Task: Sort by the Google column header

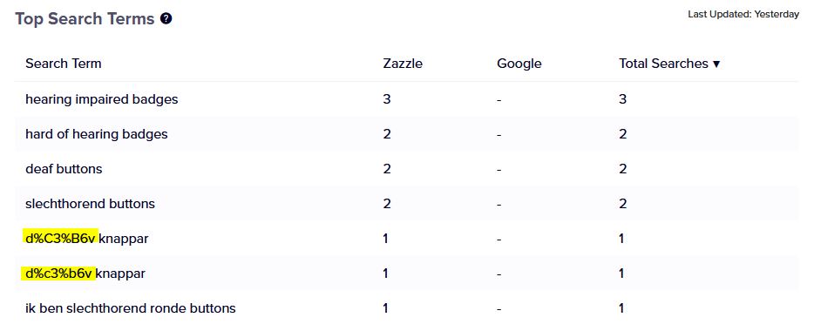Action: pyautogui.click(x=519, y=64)
